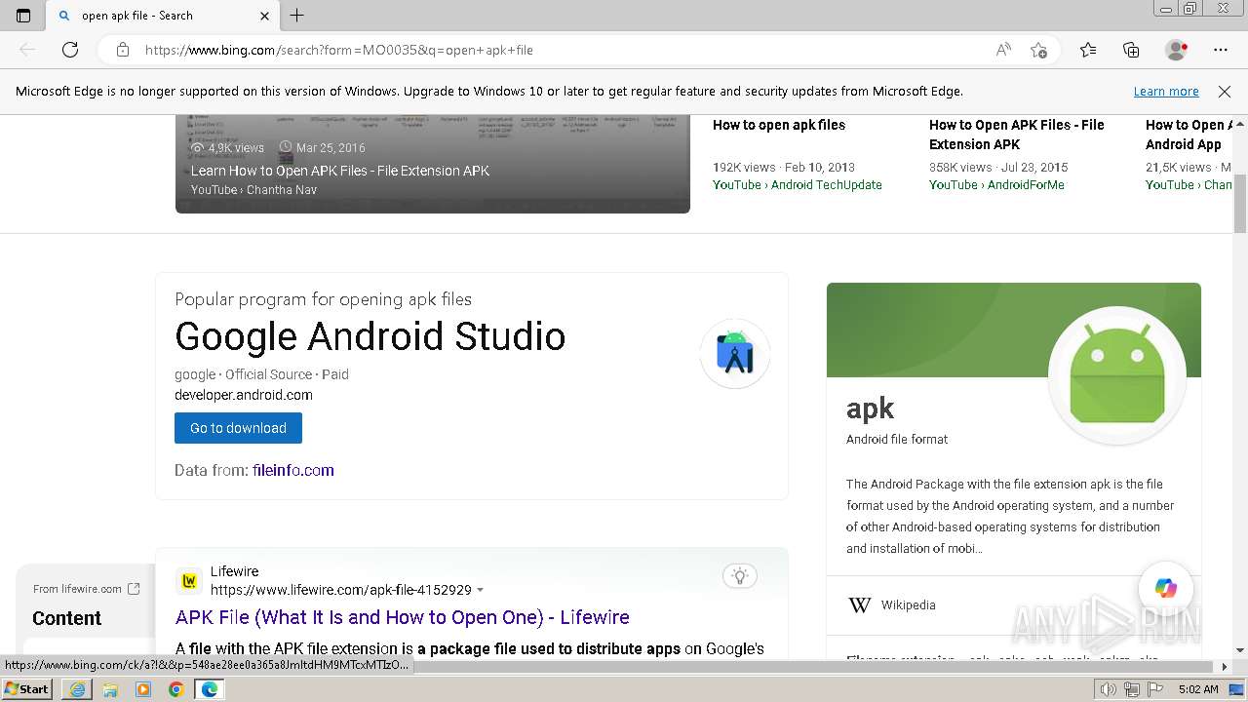Play 'Learn How to Open APK Files' video
This screenshot has width=1248, height=702.
click(x=433, y=164)
